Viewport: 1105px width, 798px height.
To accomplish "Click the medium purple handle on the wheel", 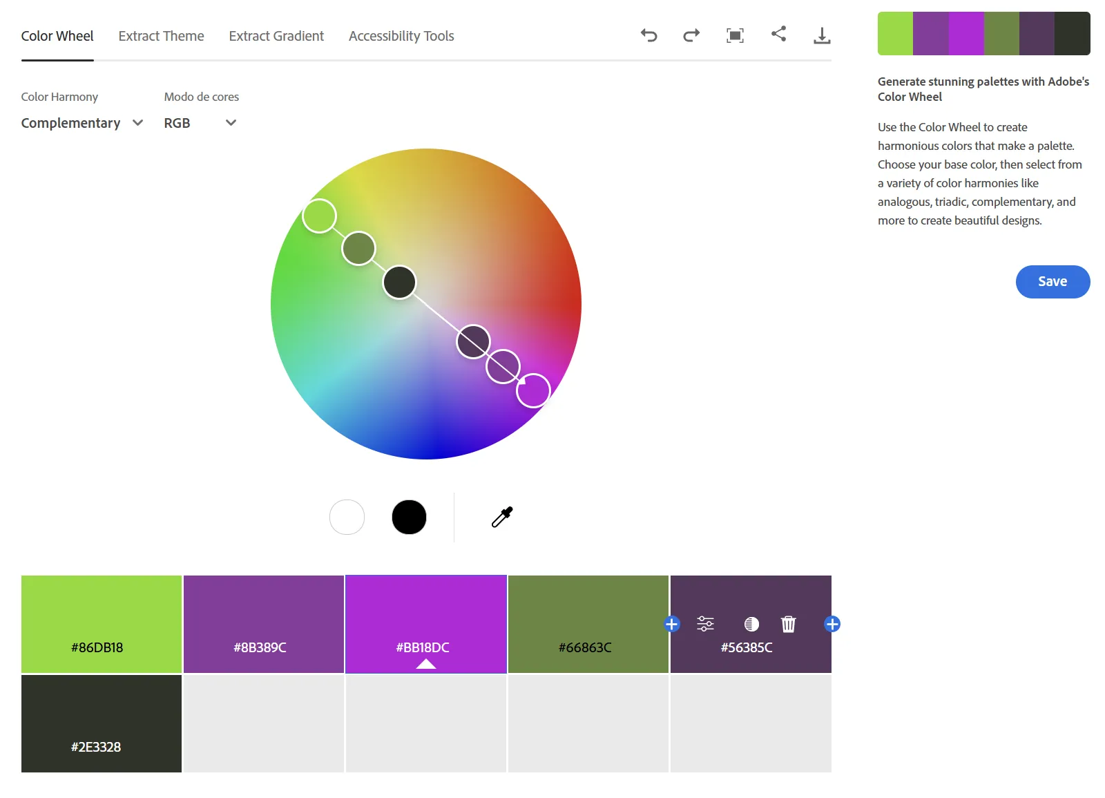I will (x=503, y=366).
